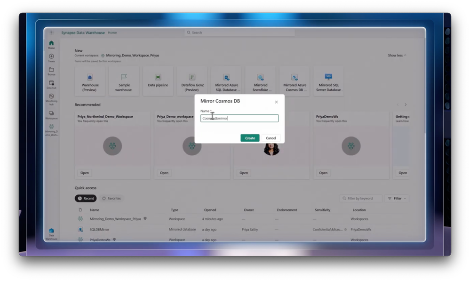Open PriyaDemoWs row in Quick access
470x281 pixels.
100,240
